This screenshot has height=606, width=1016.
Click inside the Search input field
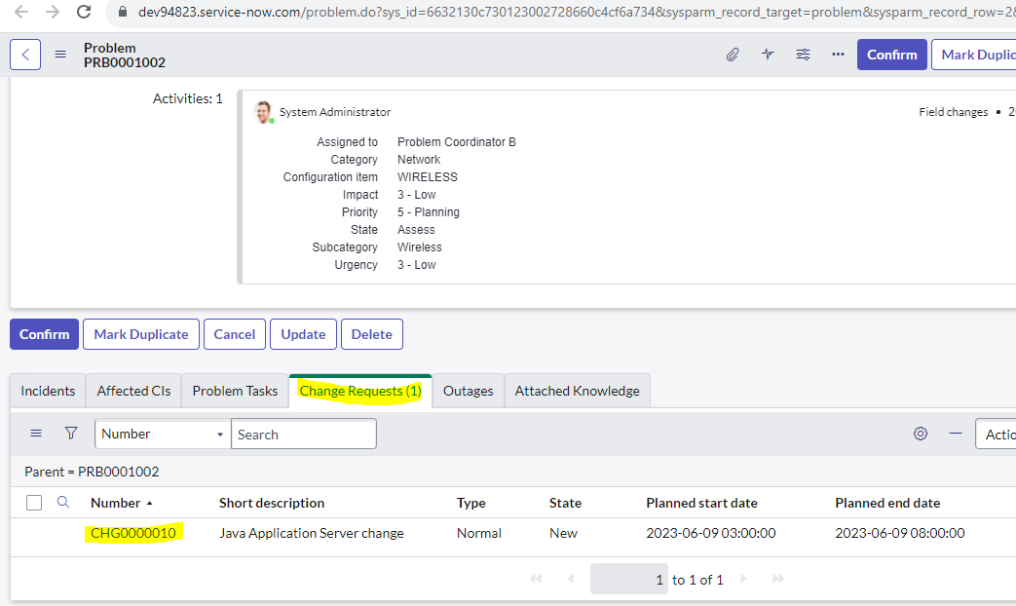303,434
